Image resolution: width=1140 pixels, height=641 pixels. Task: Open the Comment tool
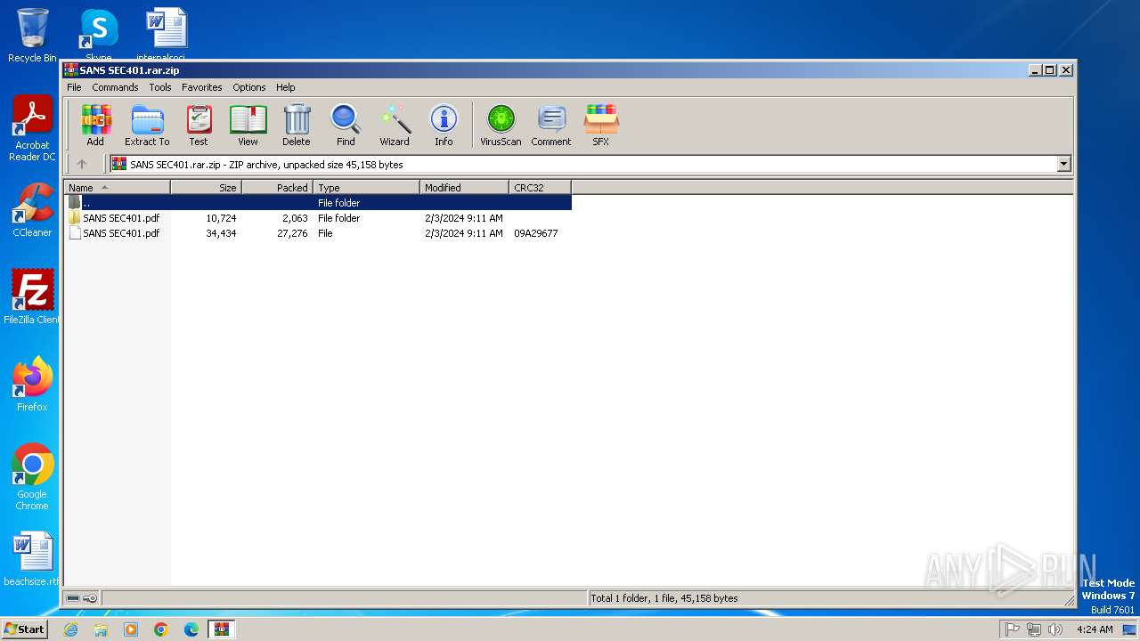point(551,125)
